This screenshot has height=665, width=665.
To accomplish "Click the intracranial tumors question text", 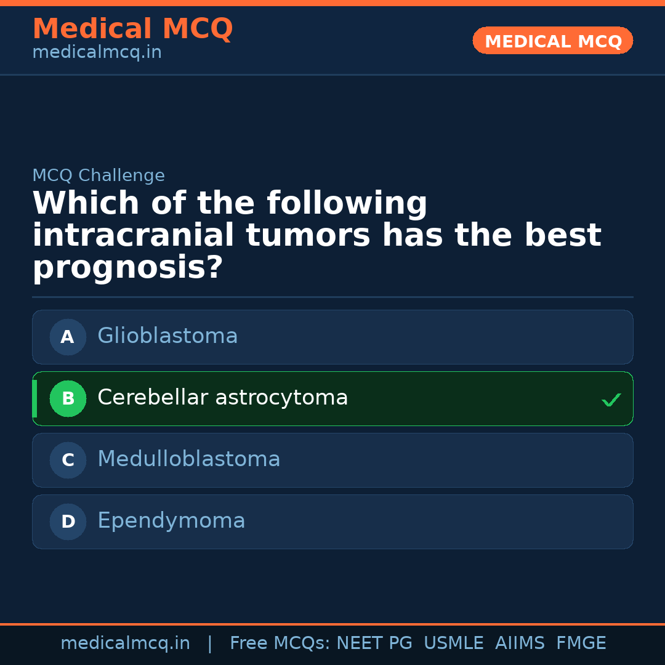I will pos(316,236).
